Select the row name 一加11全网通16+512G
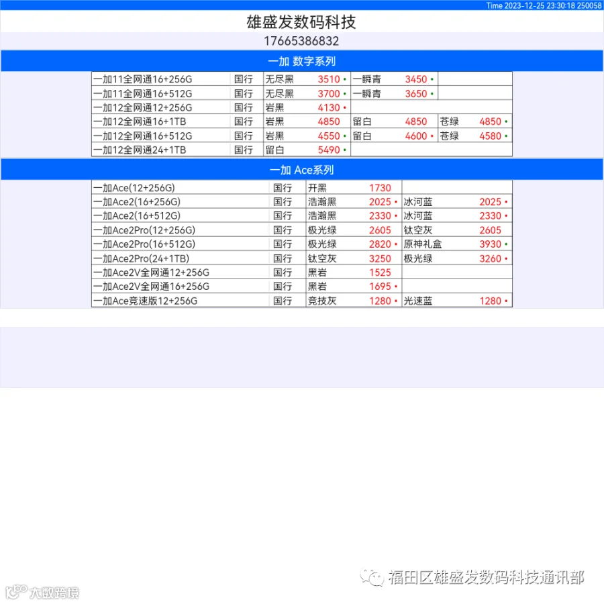The height and width of the screenshot is (604, 604). [143, 93]
